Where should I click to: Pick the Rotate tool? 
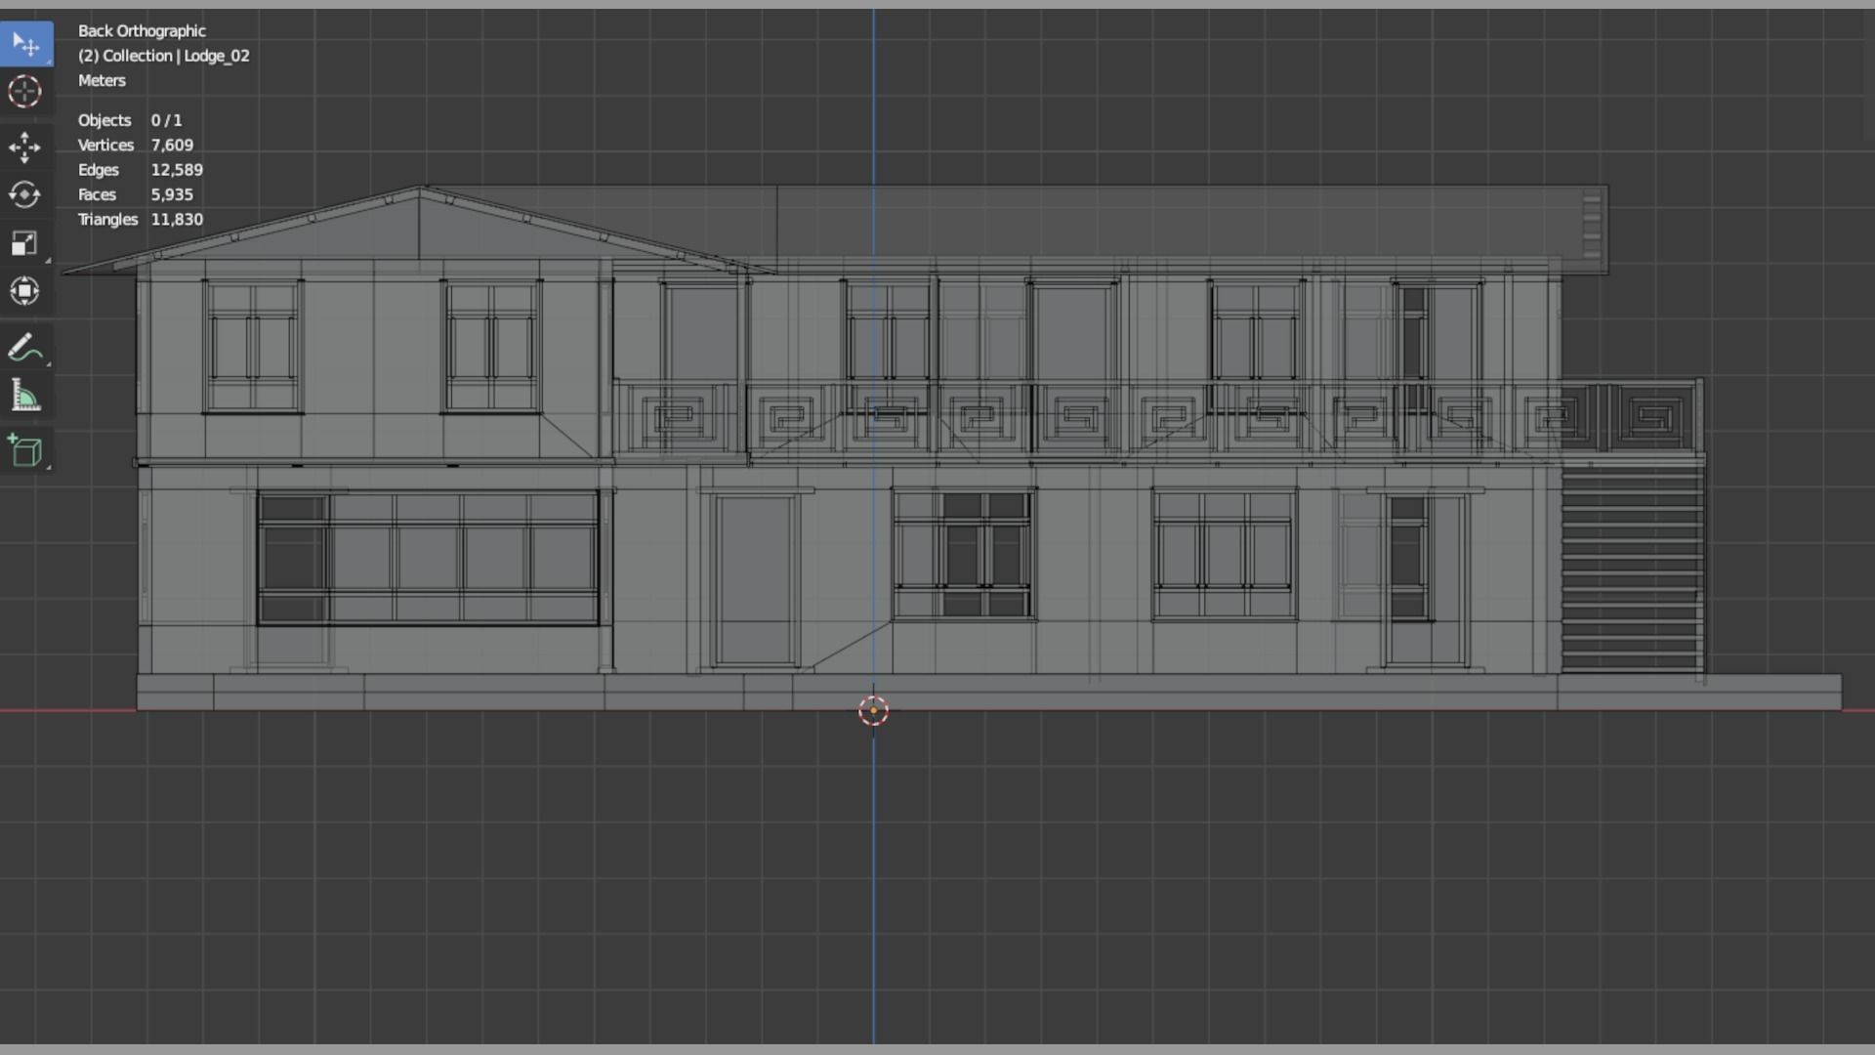point(25,195)
